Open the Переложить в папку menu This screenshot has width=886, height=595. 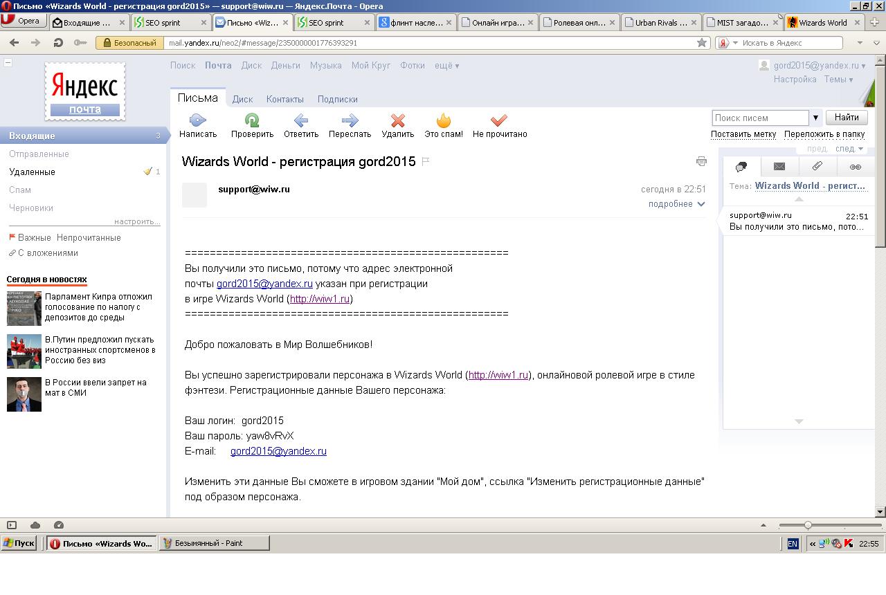(x=824, y=134)
